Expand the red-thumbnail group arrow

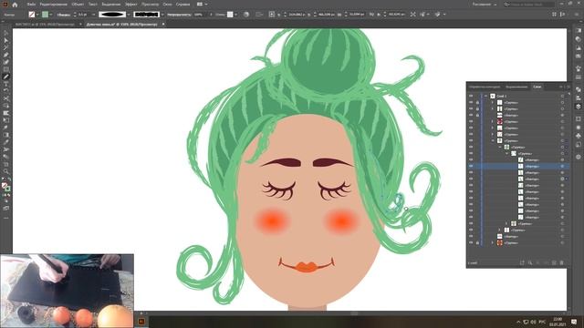[x=493, y=121]
